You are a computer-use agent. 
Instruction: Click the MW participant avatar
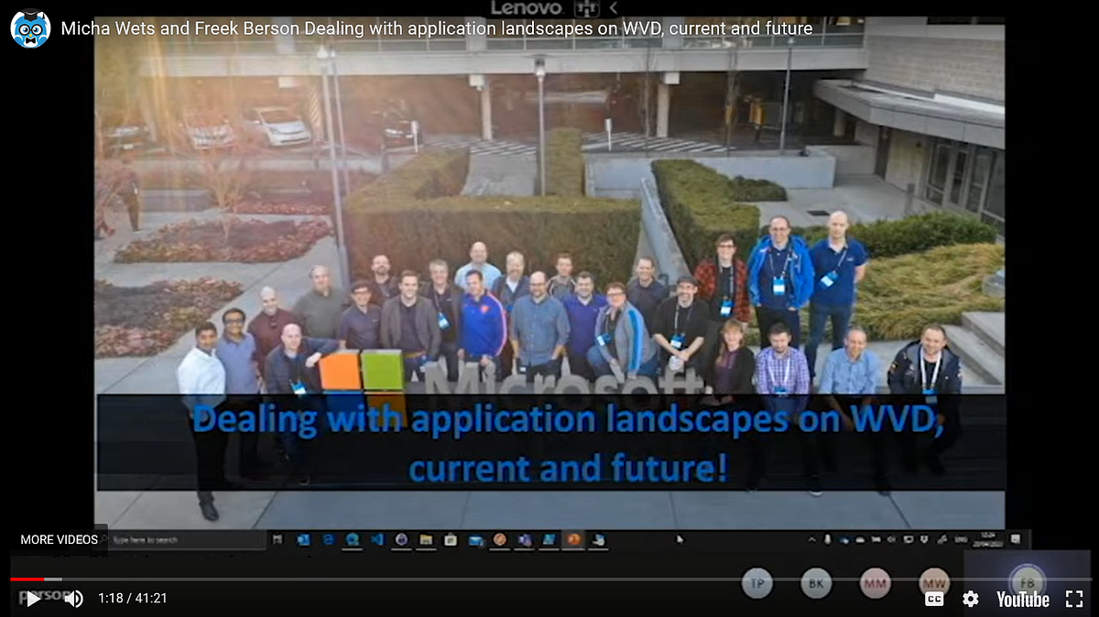click(x=934, y=582)
